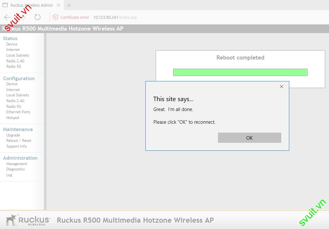Click the certificate error shield icon
Image resolution: width=329 pixels, height=229 pixels.
(x=55, y=17)
